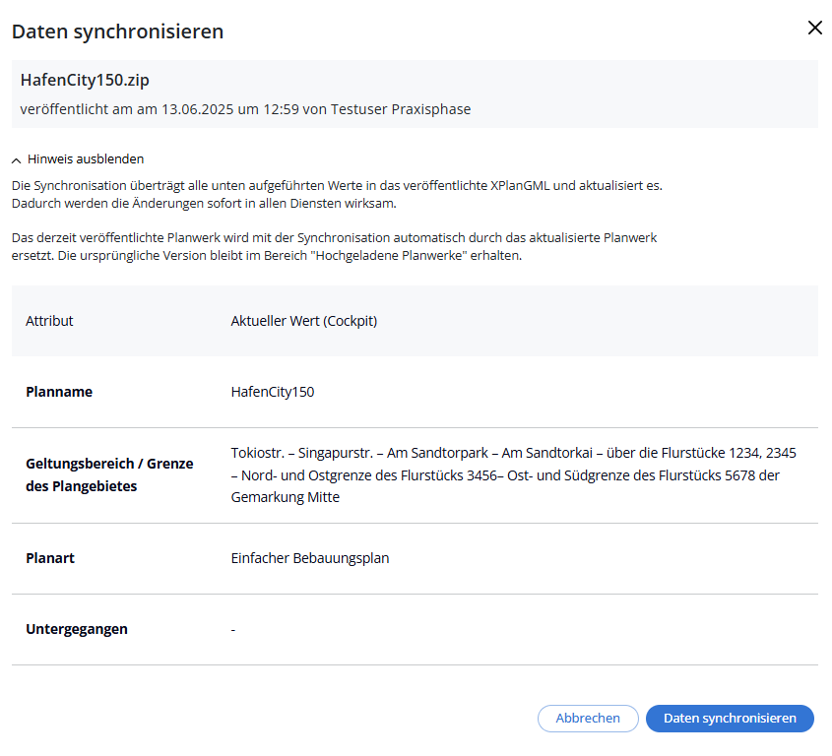The height and width of the screenshot is (756, 832).
Task: Close the Daten synchronisieren dialog
Action: click(814, 28)
